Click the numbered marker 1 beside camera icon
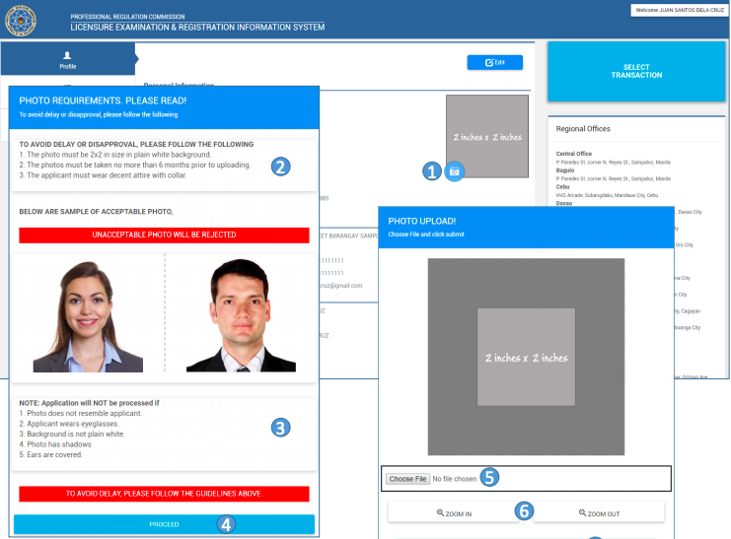 point(431,171)
